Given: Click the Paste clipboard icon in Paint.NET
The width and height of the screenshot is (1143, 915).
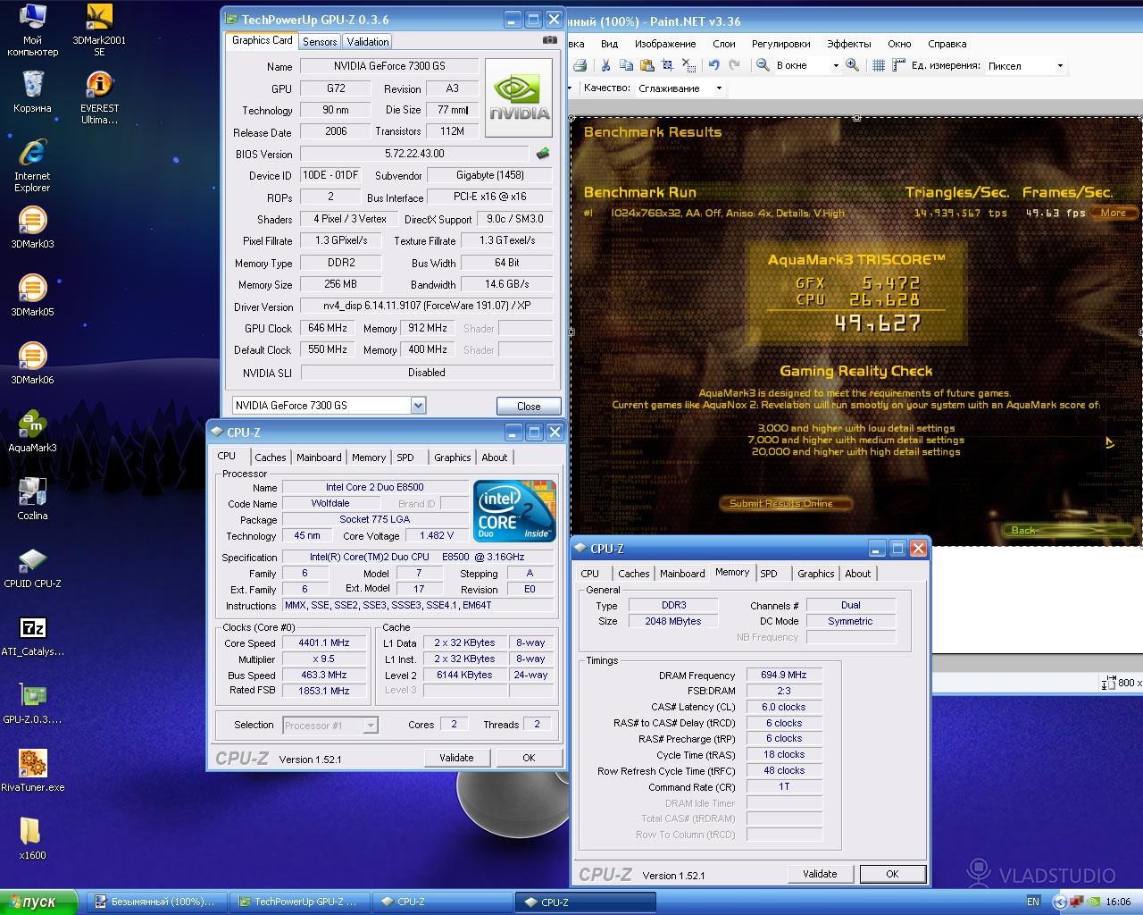Looking at the screenshot, I should [x=647, y=65].
